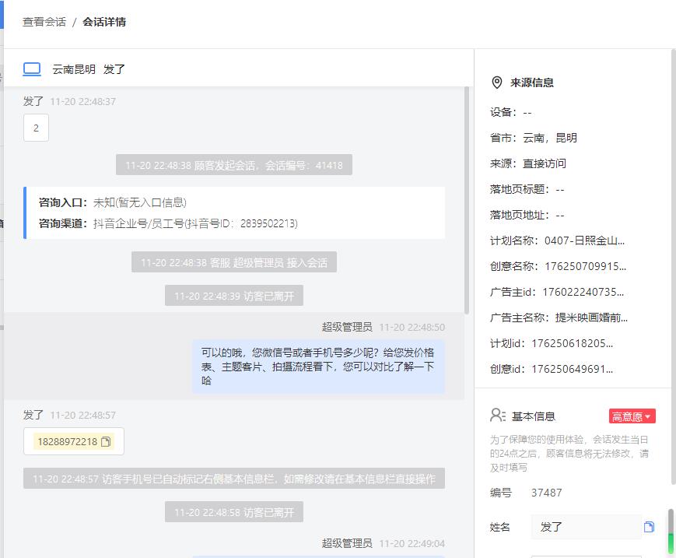Click the 计划名称 0407-日照金山 row

click(x=557, y=240)
